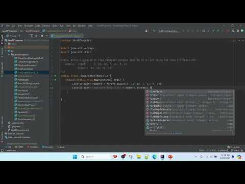Choose filter from completion list

click(x=189, y=95)
